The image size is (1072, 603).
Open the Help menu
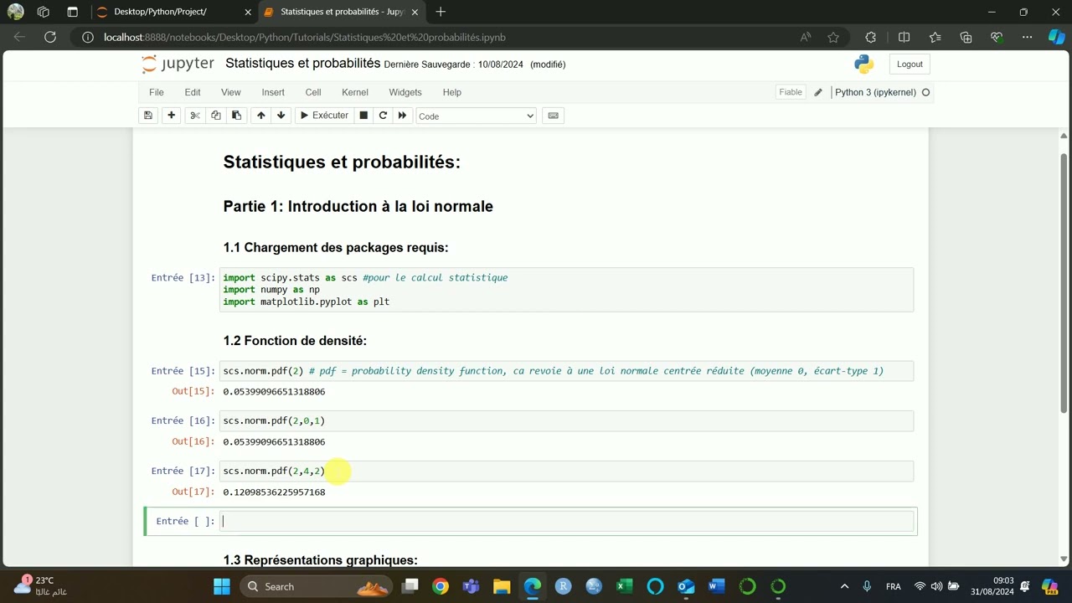point(451,92)
